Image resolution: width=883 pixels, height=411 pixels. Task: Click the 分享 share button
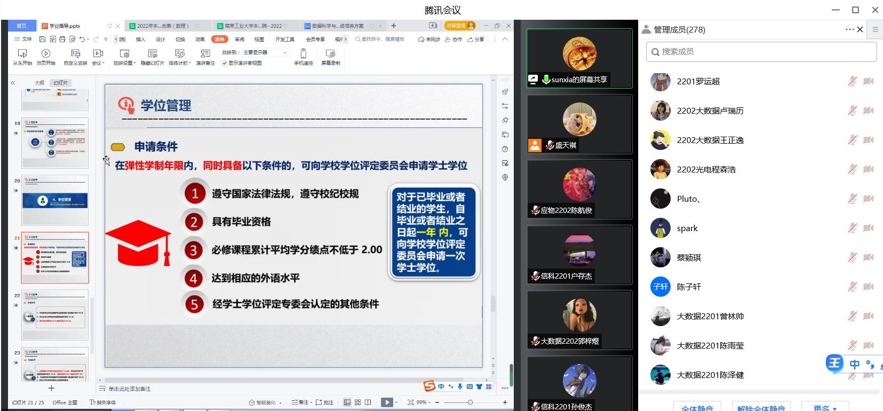click(476, 39)
